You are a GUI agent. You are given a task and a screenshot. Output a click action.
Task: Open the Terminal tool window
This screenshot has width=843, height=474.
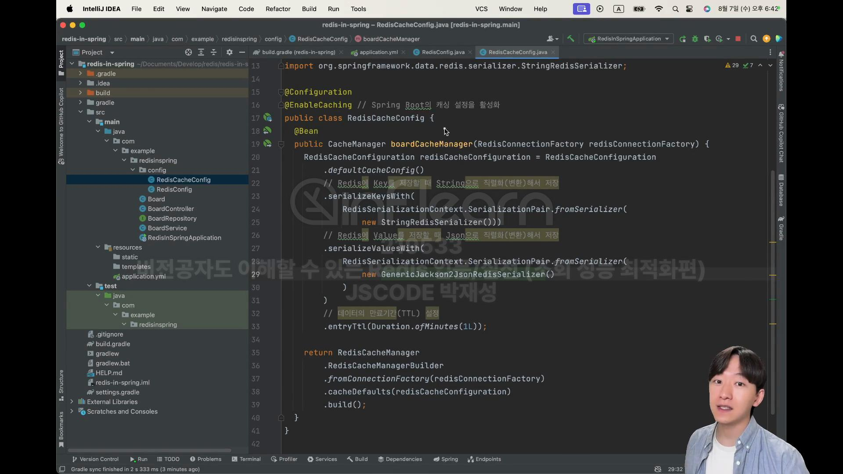[246, 459]
